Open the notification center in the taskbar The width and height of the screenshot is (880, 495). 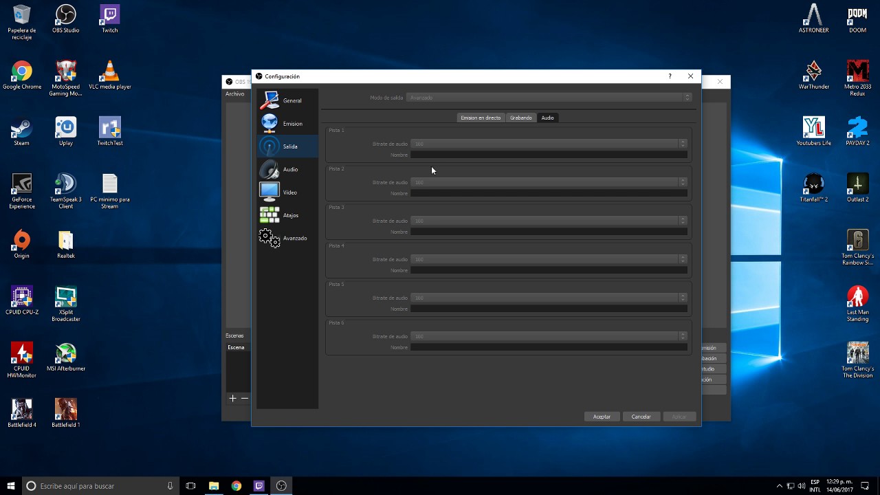865,486
